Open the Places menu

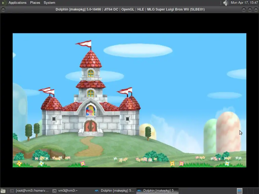click(35, 3)
